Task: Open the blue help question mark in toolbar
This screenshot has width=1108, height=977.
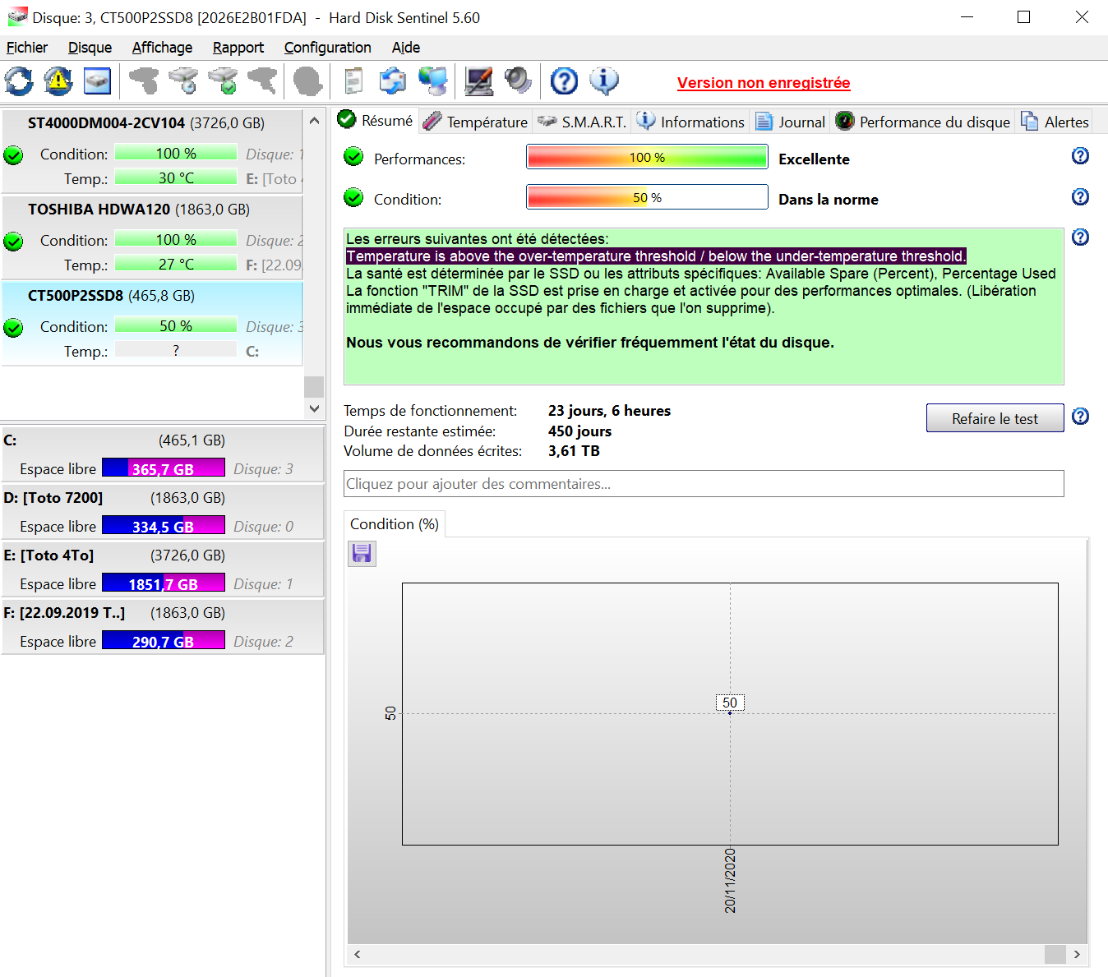Action: coord(564,81)
